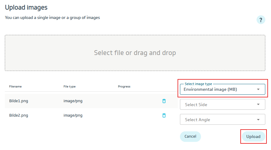271x150 pixels.
Task: Click the File type column header
Action: click(x=69, y=87)
